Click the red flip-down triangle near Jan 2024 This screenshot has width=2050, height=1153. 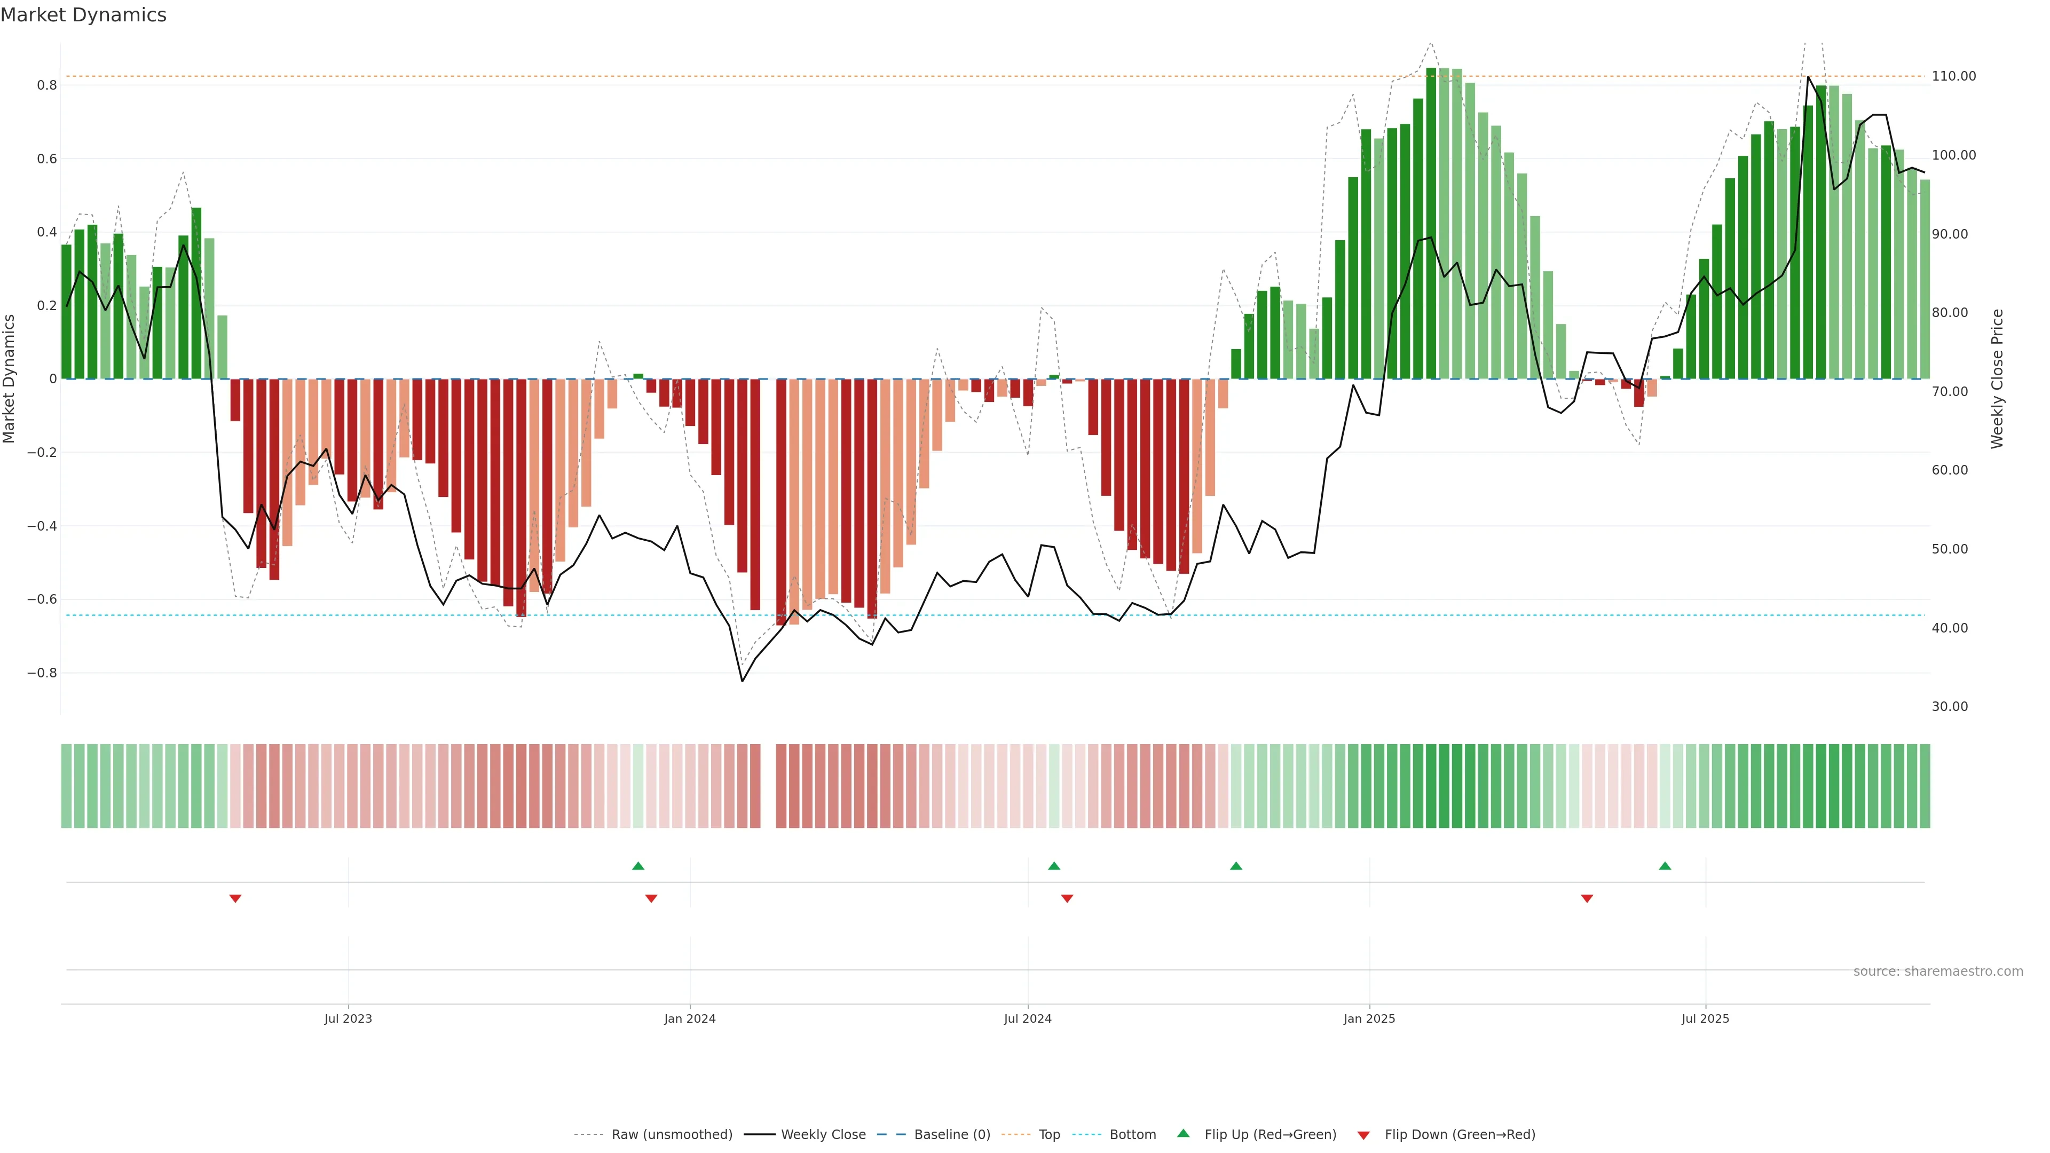point(651,898)
